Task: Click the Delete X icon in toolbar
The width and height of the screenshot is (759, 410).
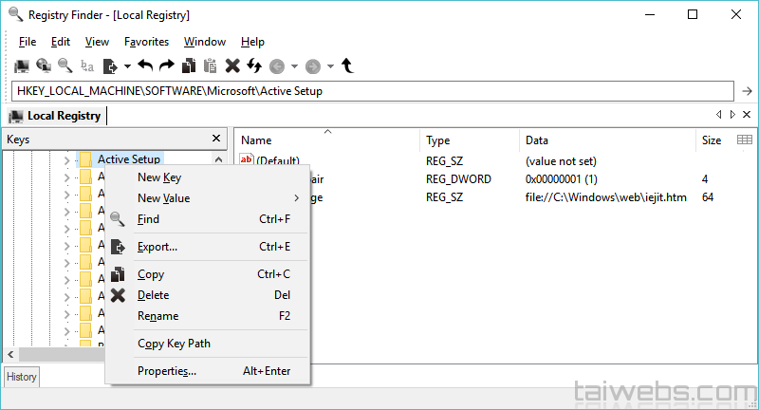Action: pos(232,65)
